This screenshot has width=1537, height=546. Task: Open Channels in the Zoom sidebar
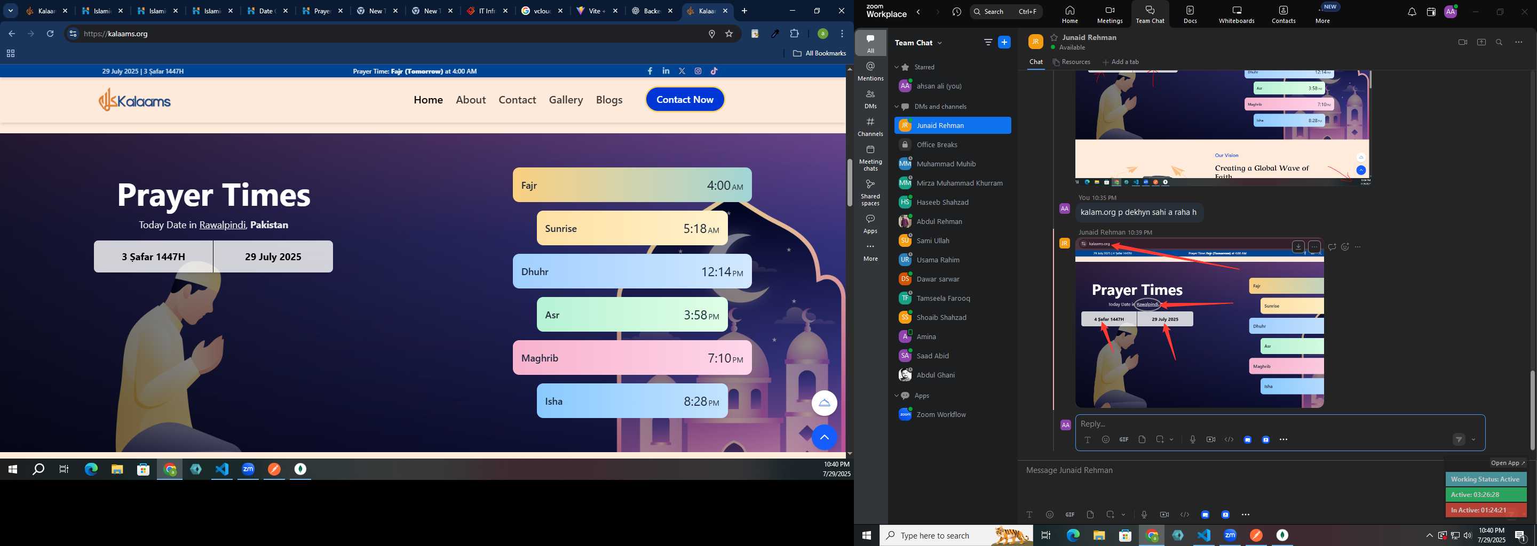click(x=870, y=127)
